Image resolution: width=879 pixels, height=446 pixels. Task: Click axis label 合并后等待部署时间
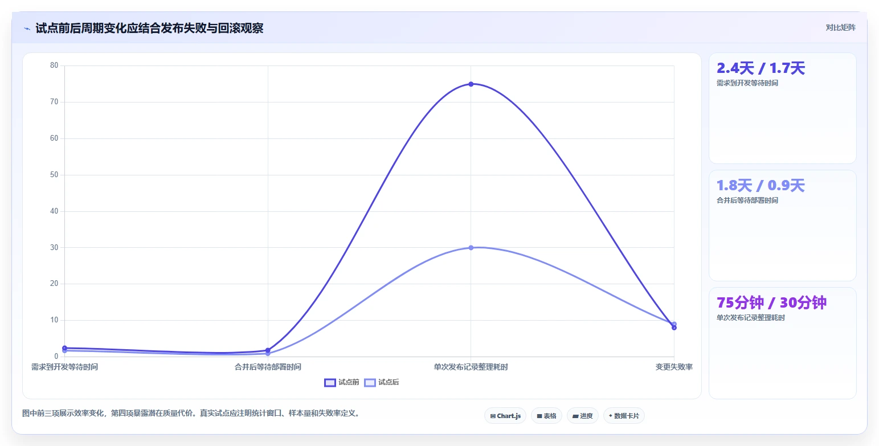coord(268,367)
